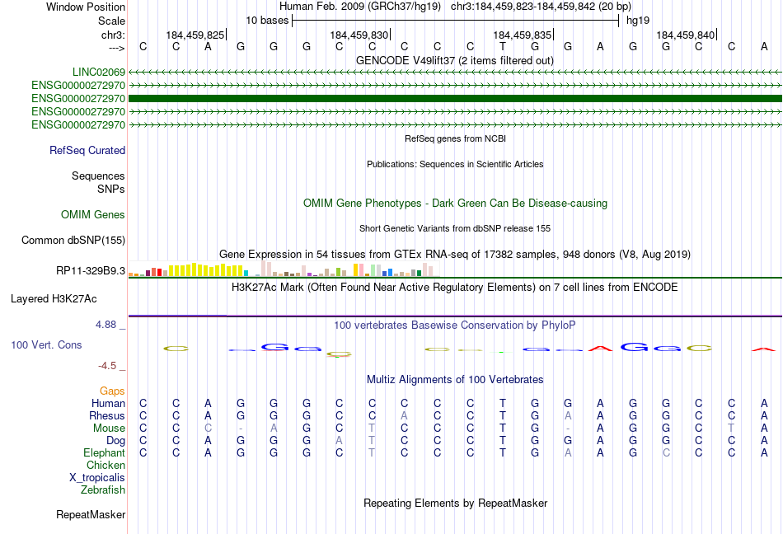Click the hg19 label beside the scale bar
This screenshot has height=534, width=783.
(x=638, y=21)
